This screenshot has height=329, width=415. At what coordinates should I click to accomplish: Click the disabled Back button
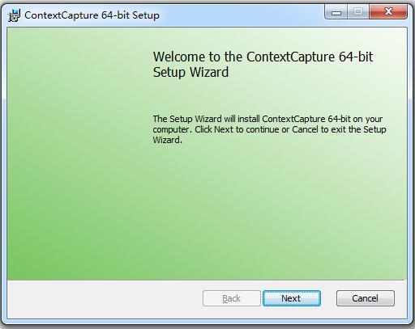[x=232, y=298]
